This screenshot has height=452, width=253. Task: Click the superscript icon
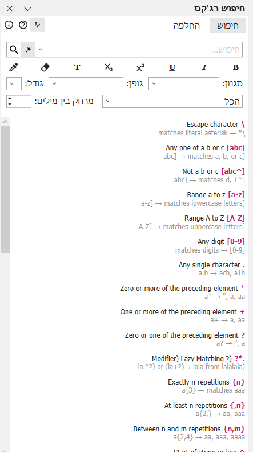pos(140,68)
